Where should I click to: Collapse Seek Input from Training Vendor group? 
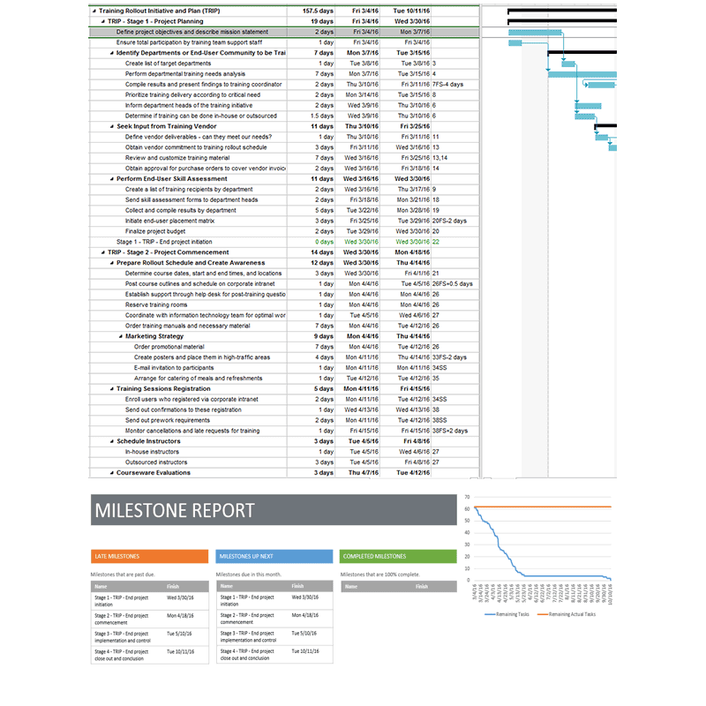pyautogui.click(x=112, y=126)
